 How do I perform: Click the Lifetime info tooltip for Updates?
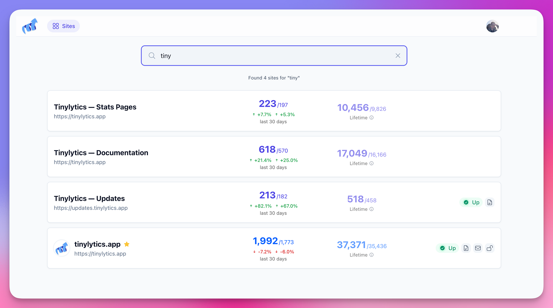tap(372, 209)
